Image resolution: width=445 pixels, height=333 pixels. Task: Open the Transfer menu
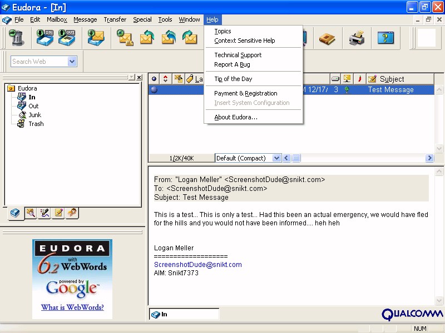pyautogui.click(x=115, y=19)
